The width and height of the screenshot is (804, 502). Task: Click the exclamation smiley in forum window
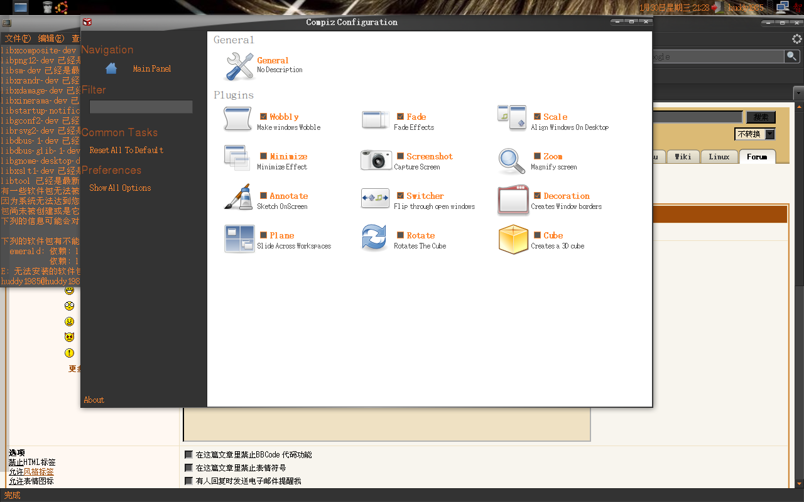tap(69, 353)
